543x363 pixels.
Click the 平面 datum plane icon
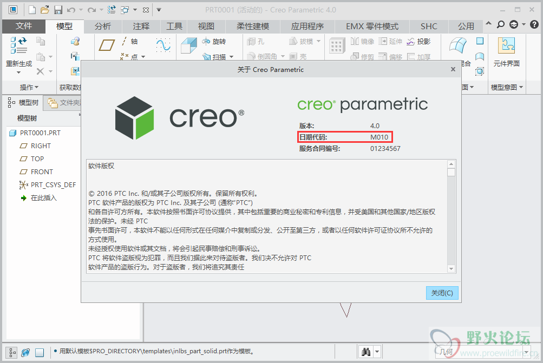coord(107,45)
